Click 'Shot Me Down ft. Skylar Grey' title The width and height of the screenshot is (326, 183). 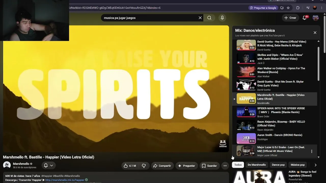280,84
